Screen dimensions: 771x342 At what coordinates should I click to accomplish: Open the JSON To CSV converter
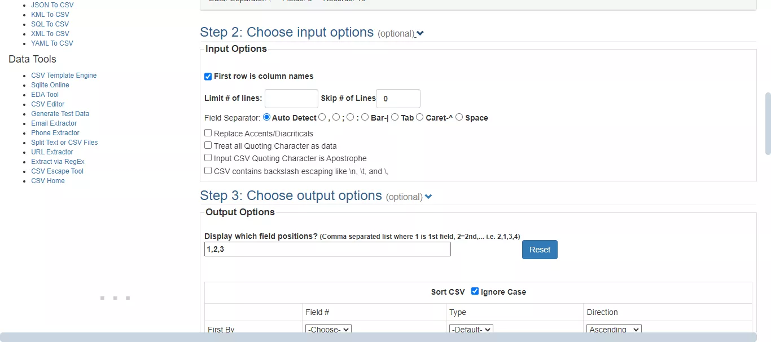(x=52, y=5)
